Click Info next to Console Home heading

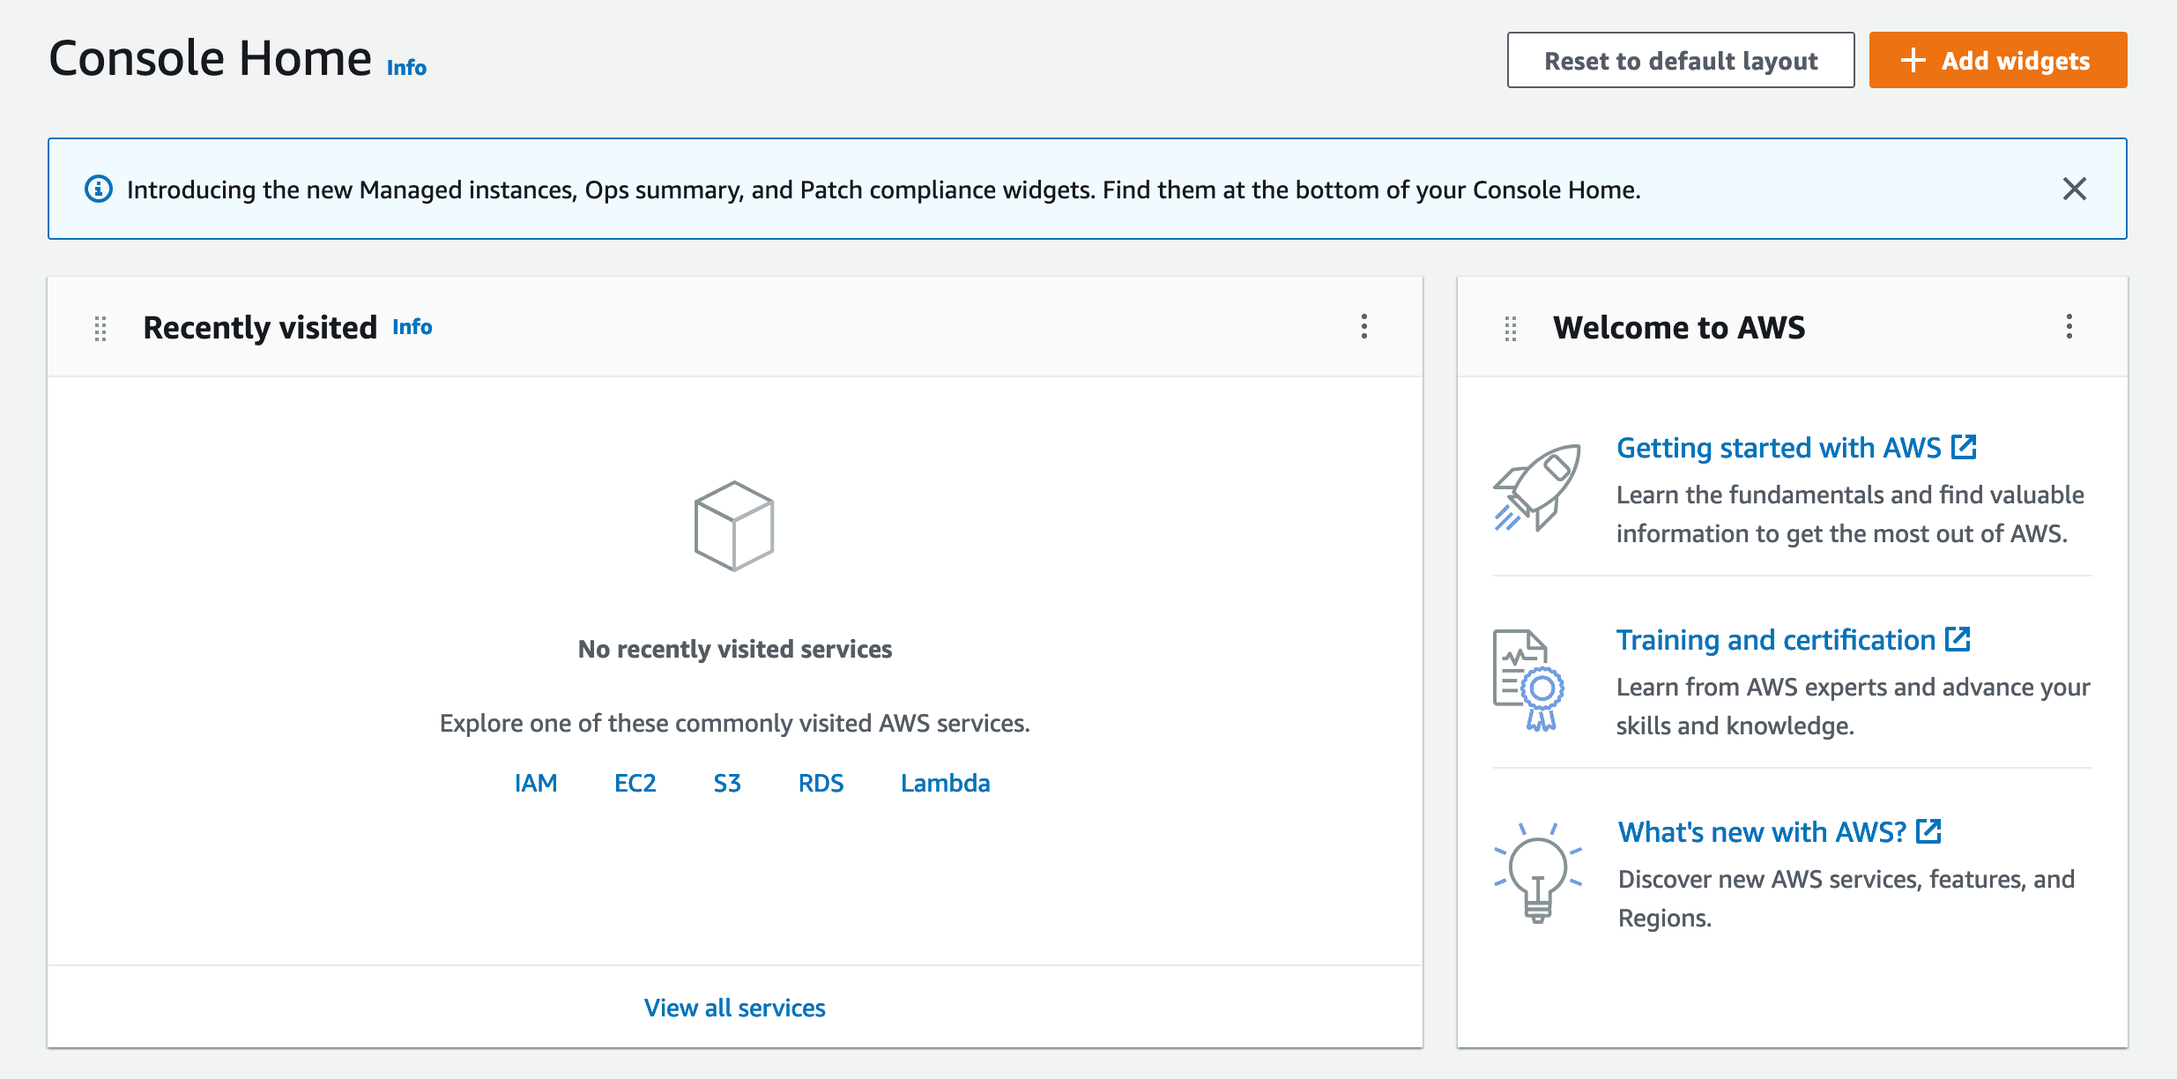click(x=406, y=66)
